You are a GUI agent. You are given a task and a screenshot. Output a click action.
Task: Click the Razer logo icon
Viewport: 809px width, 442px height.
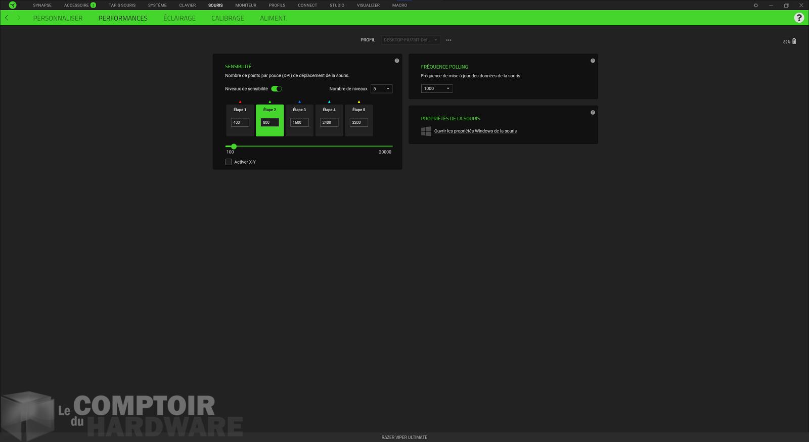coord(13,5)
